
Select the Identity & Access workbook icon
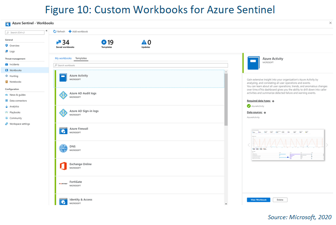tap(63, 201)
